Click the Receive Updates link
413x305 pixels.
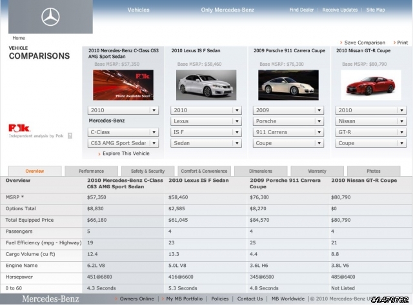pyautogui.click(x=340, y=10)
